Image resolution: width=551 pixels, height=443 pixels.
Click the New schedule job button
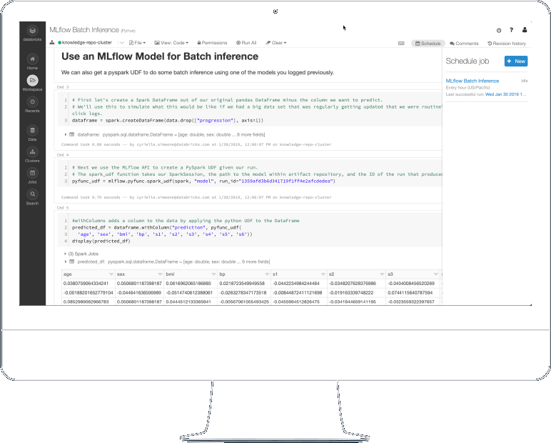pyautogui.click(x=516, y=61)
